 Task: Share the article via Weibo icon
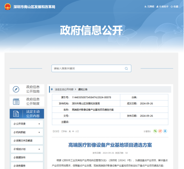click(160, 131)
